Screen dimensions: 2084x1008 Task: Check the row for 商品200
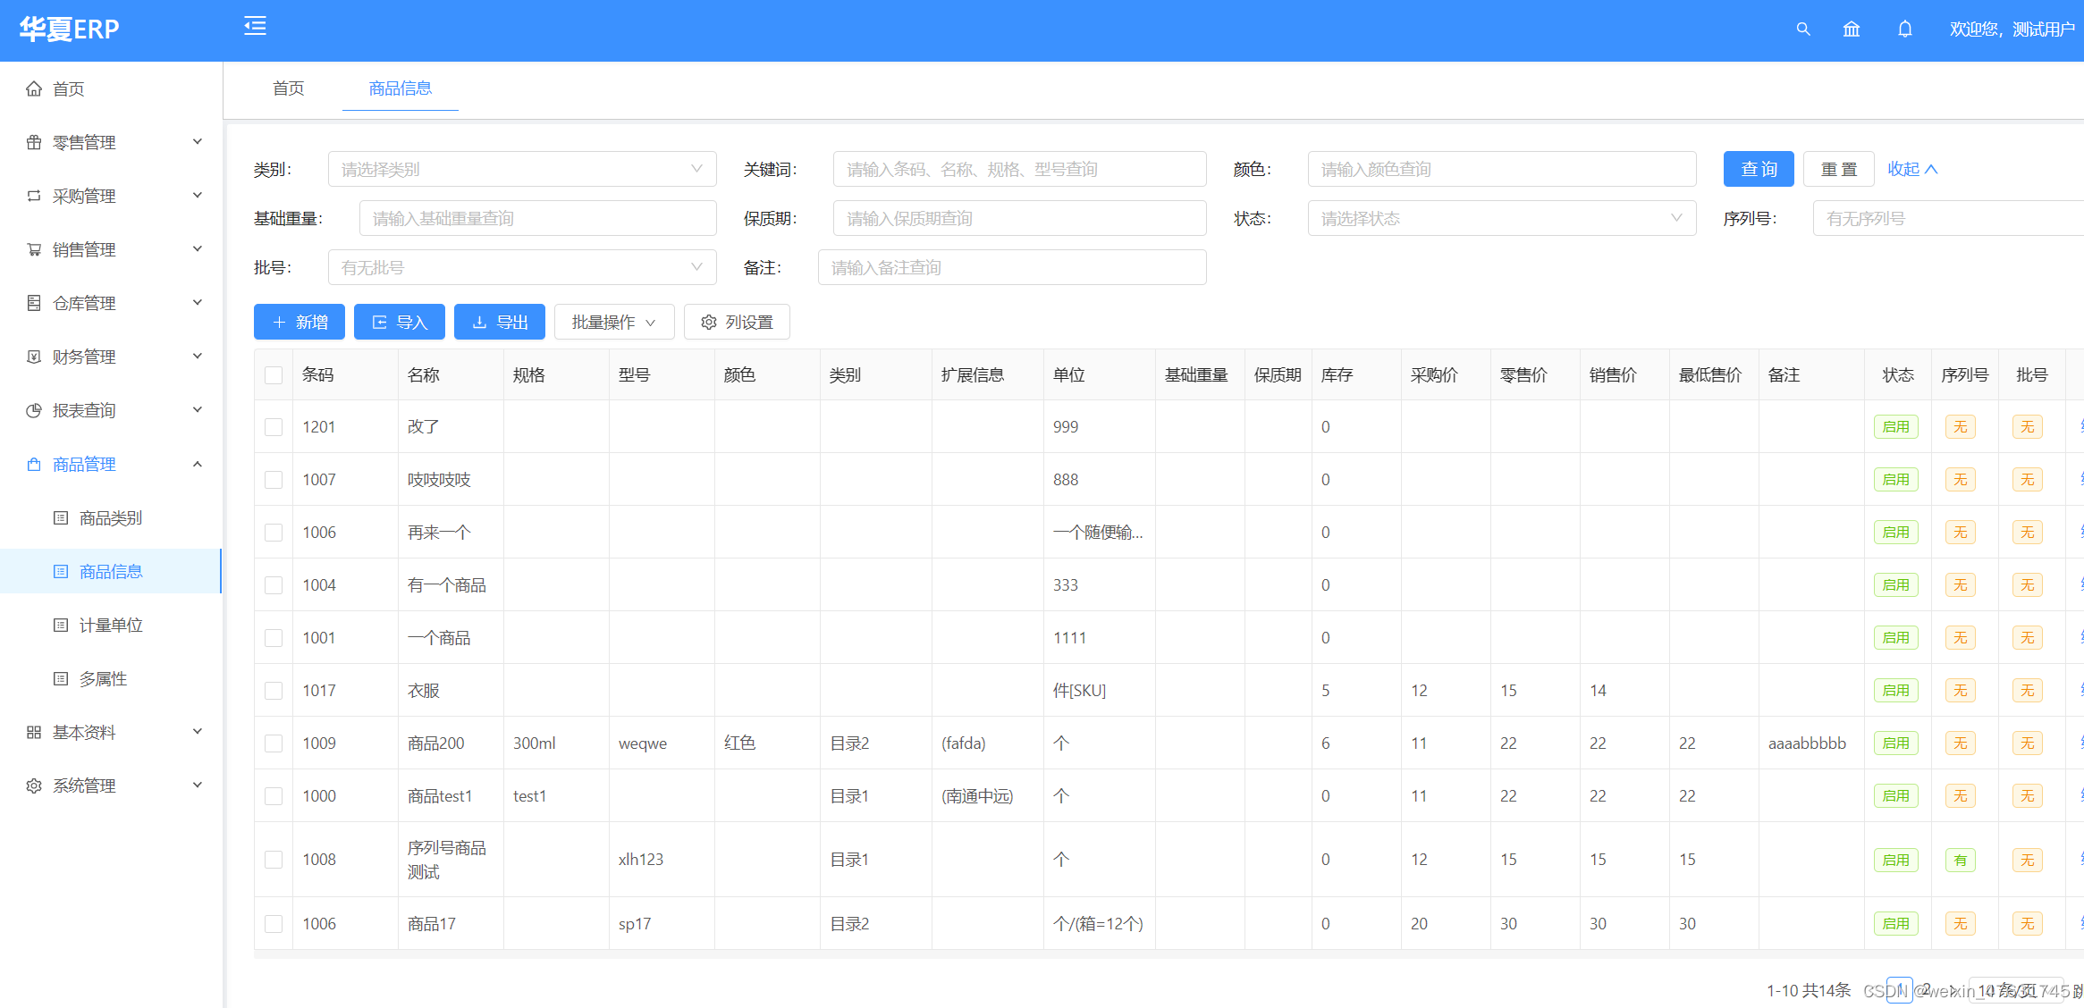click(x=274, y=743)
